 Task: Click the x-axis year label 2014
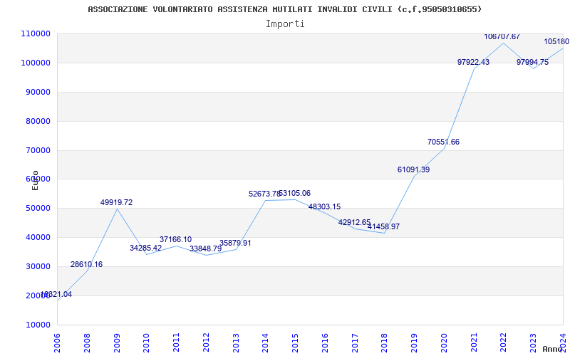point(265,343)
